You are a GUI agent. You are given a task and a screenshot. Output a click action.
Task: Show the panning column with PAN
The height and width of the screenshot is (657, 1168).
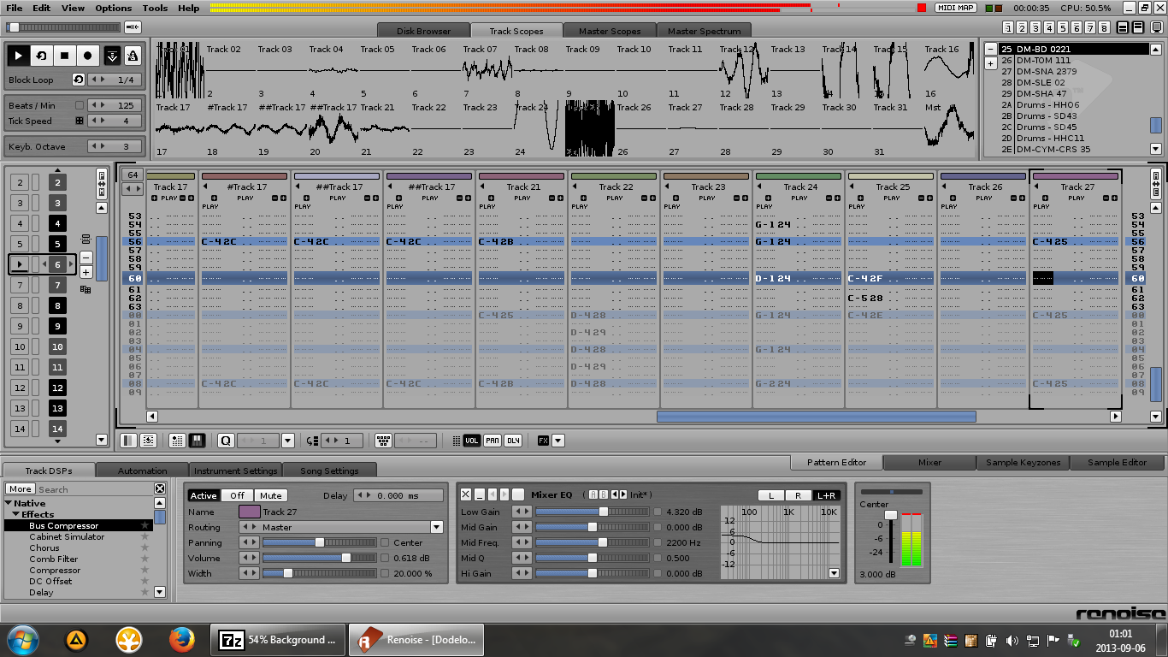[x=492, y=441]
